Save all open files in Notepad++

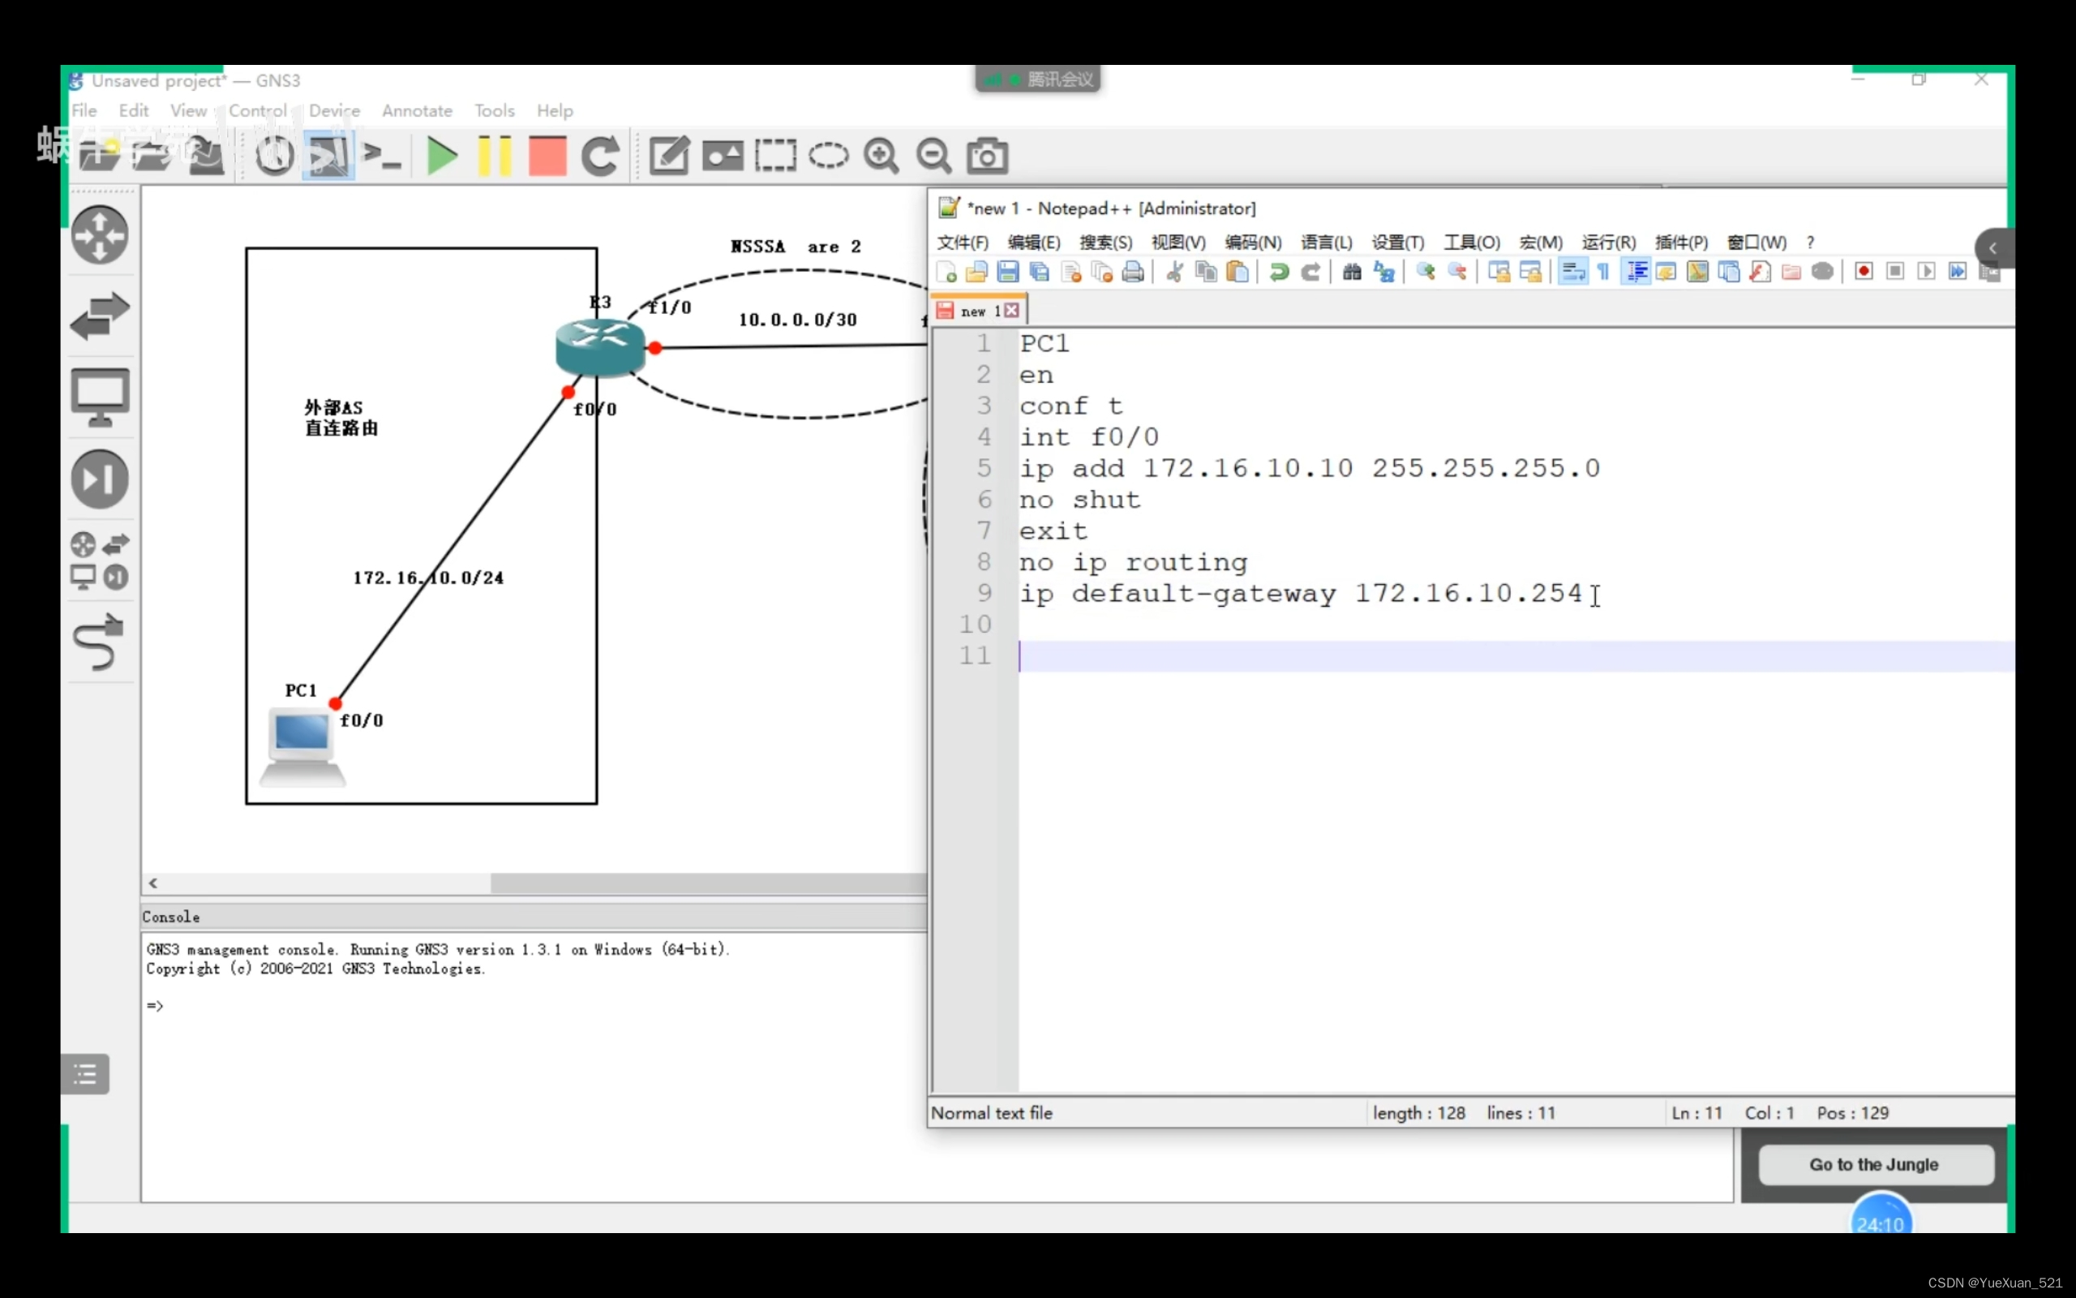pyautogui.click(x=1039, y=272)
